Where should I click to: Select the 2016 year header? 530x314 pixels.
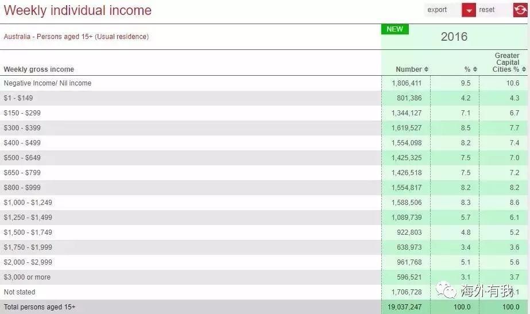coord(454,37)
